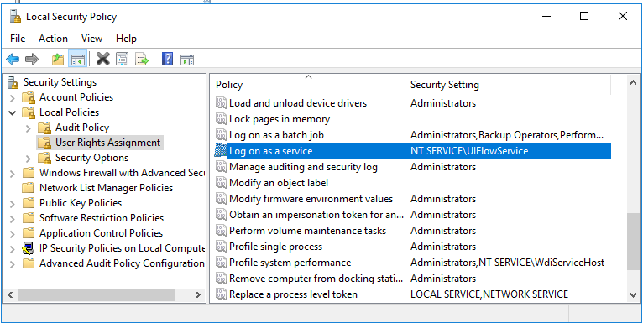Toggle Show/Hide Action Pane icon
Viewport: 643px width, 323px height.
click(187, 60)
